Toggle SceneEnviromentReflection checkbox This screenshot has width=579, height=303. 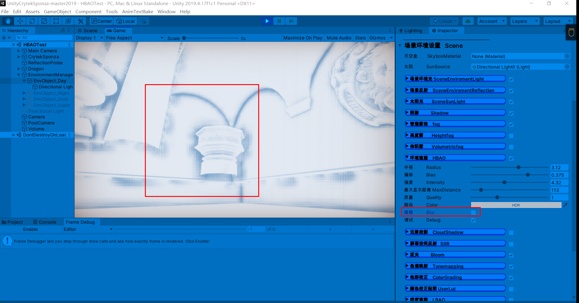point(511,91)
